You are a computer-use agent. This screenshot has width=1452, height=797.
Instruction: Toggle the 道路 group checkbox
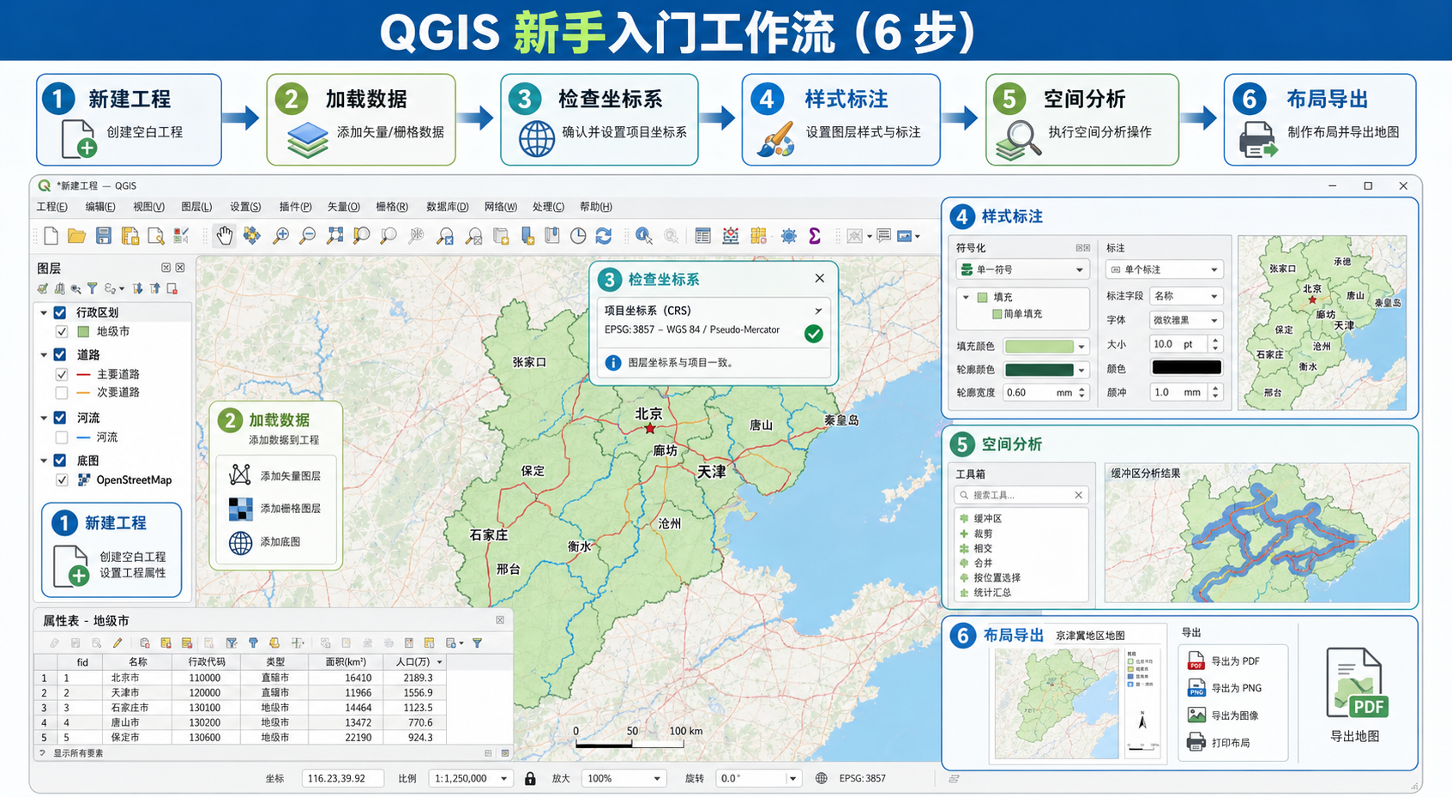coord(60,354)
